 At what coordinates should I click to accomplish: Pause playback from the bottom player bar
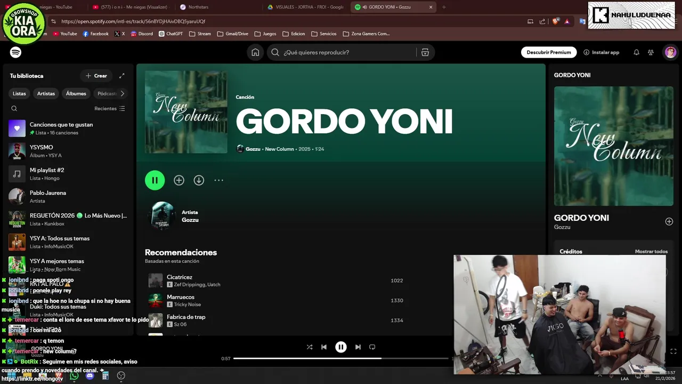[341, 347]
